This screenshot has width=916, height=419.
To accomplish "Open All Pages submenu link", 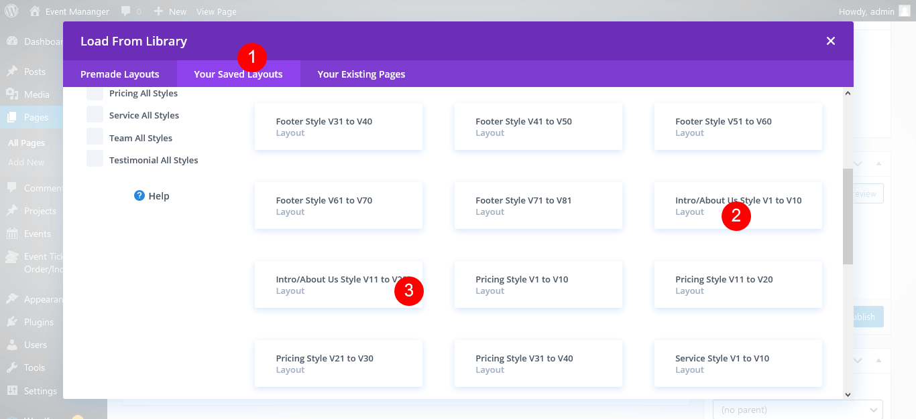I will pyautogui.click(x=27, y=143).
